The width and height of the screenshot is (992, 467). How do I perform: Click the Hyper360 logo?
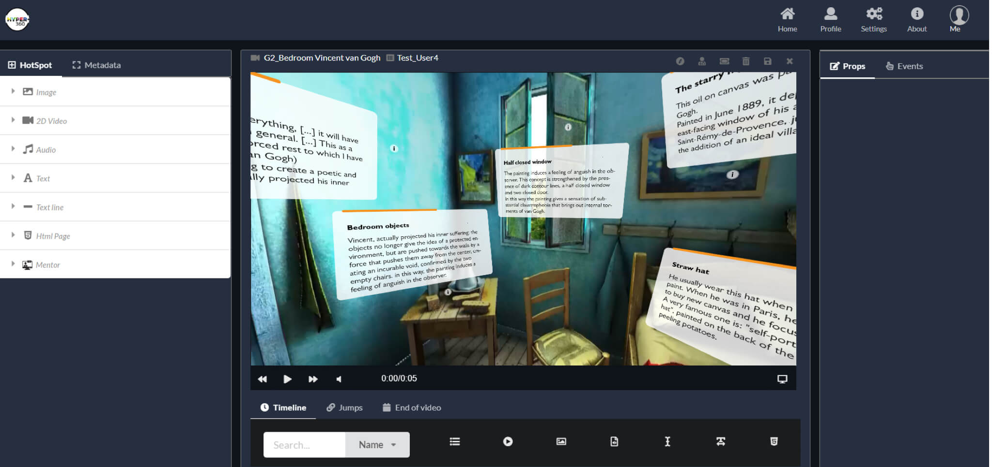pos(17,19)
